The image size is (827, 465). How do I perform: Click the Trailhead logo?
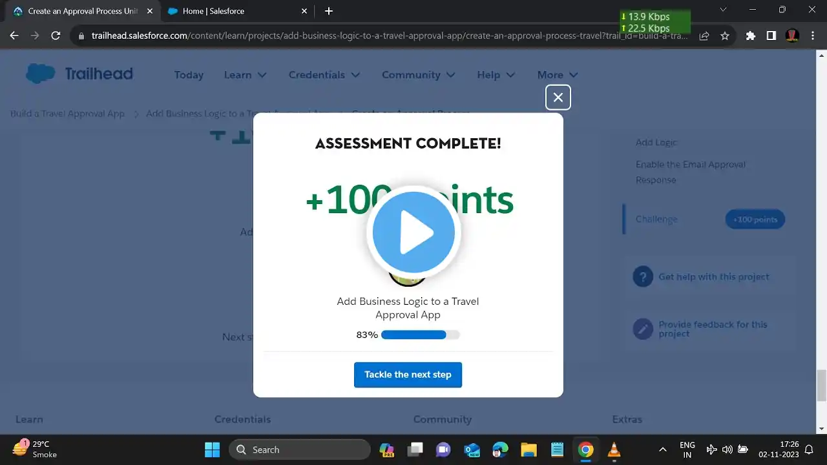click(79, 74)
